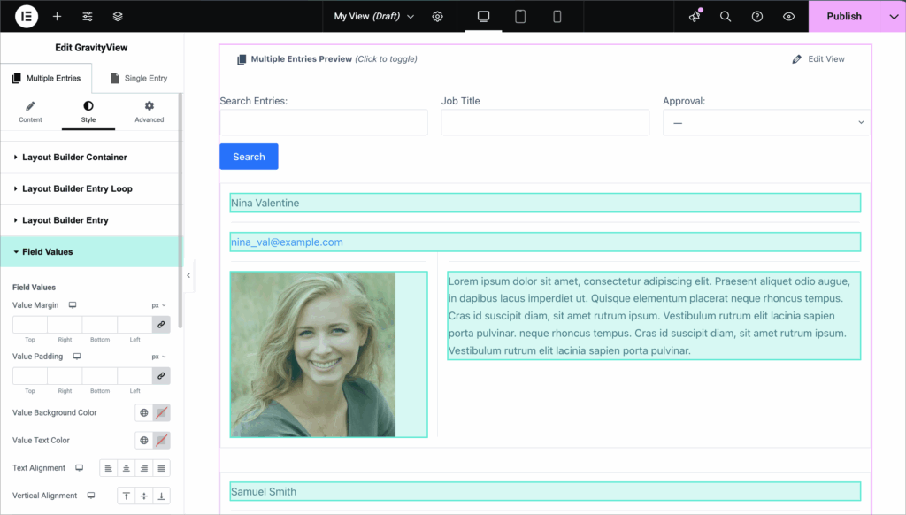The width and height of the screenshot is (906, 515).
Task: Expand the Layout Builder Container section
Action: point(74,158)
